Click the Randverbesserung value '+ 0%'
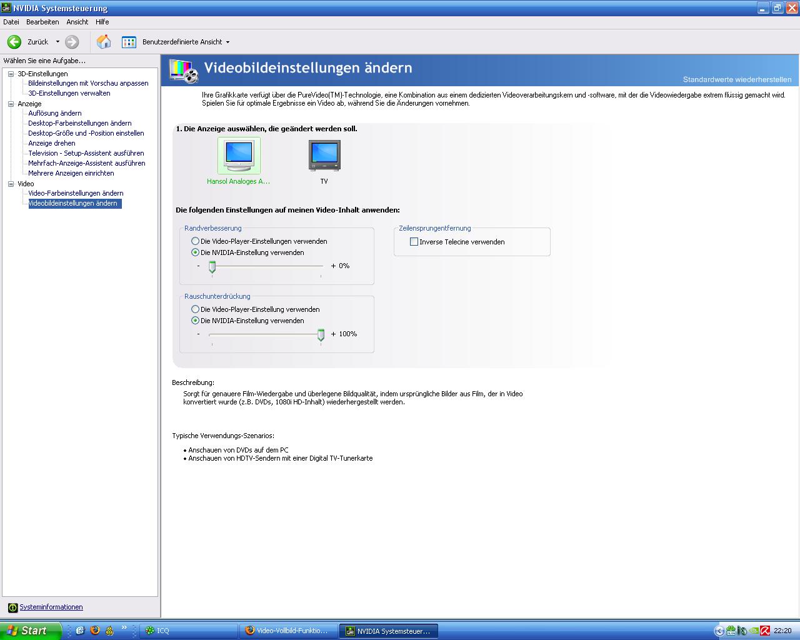 pyautogui.click(x=340, y=266)
